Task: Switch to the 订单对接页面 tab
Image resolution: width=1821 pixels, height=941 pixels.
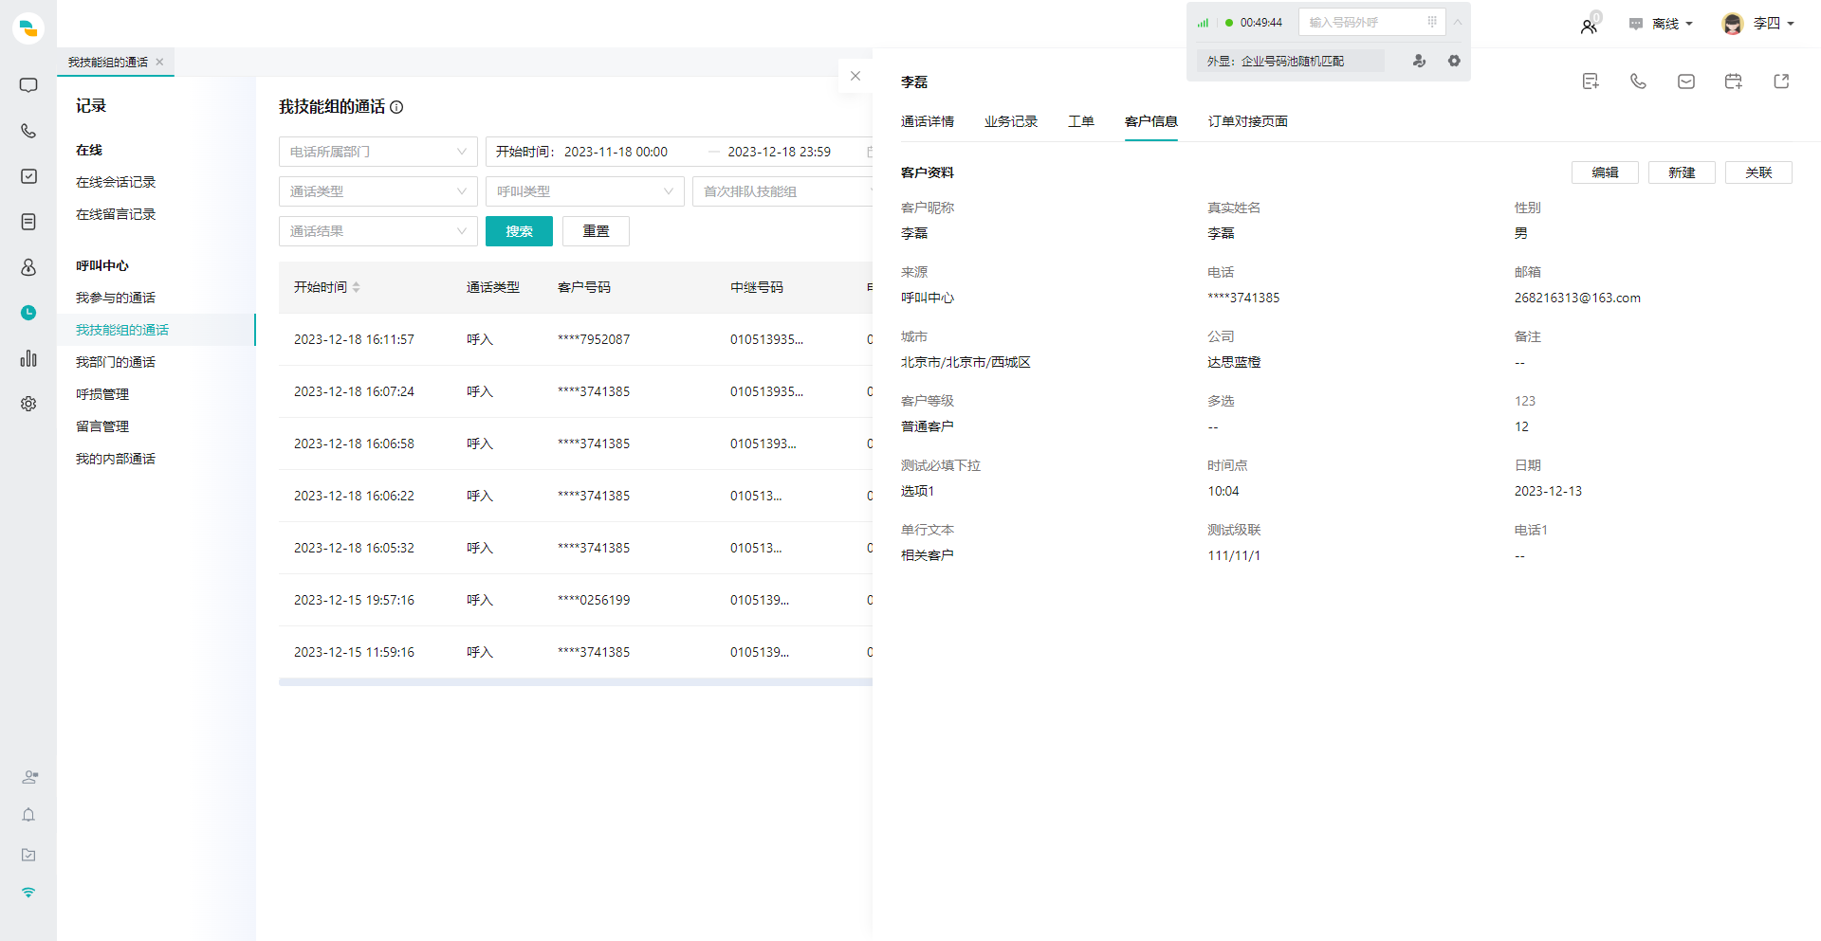Action: coord(1248,121)
